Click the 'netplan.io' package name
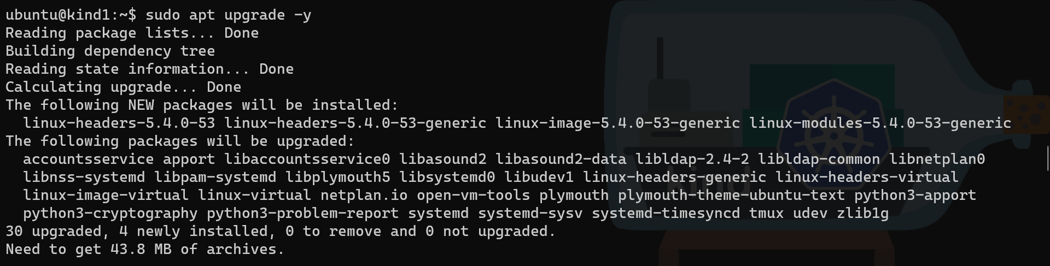This screenshot has height=266, width=1050. pos(364,195)
